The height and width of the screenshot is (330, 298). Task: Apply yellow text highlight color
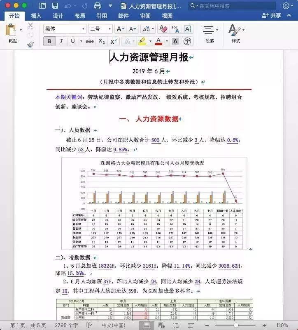pos(142,41)
